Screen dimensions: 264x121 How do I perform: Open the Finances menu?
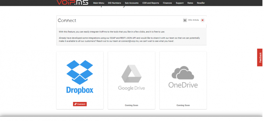tap(167, 3)
